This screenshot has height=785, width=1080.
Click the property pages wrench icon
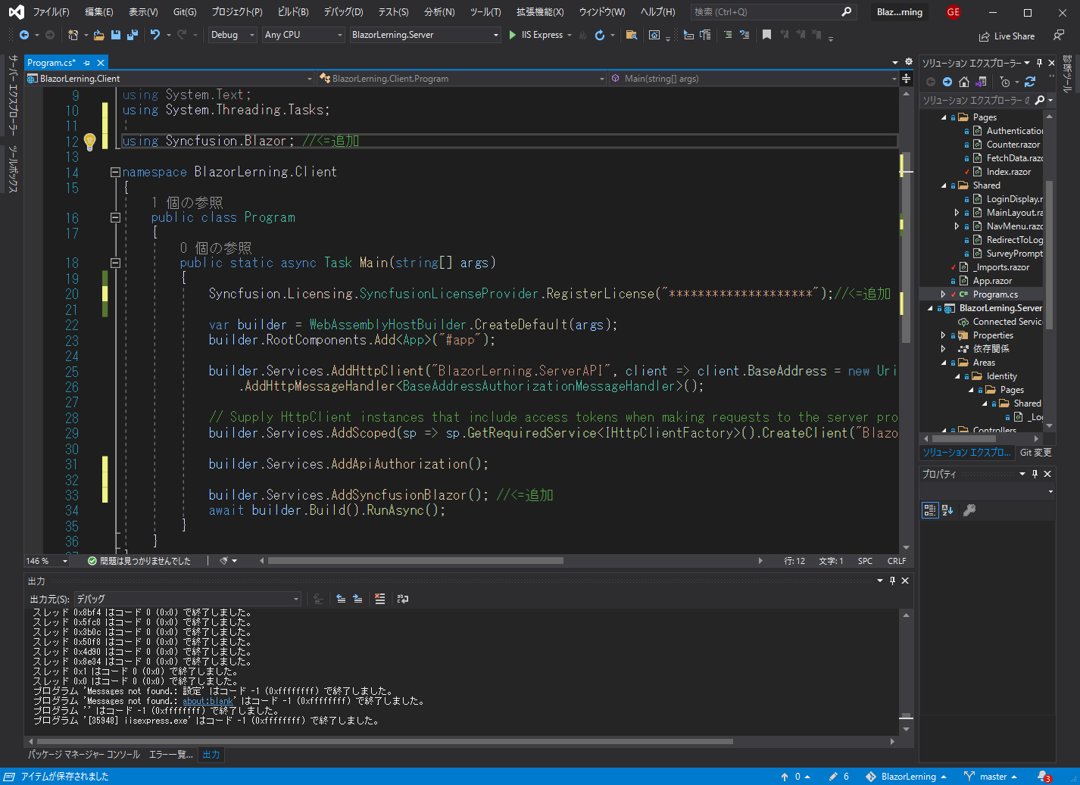pos(969,510)
